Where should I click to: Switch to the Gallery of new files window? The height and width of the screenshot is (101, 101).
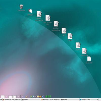coord(12,99)
